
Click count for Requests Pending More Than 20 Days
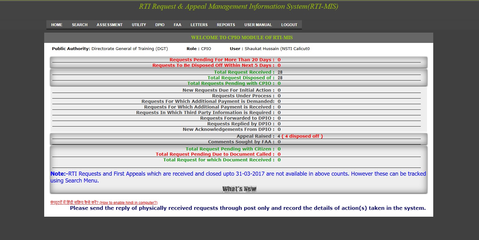pyautogui.click(x=279, y=60)
